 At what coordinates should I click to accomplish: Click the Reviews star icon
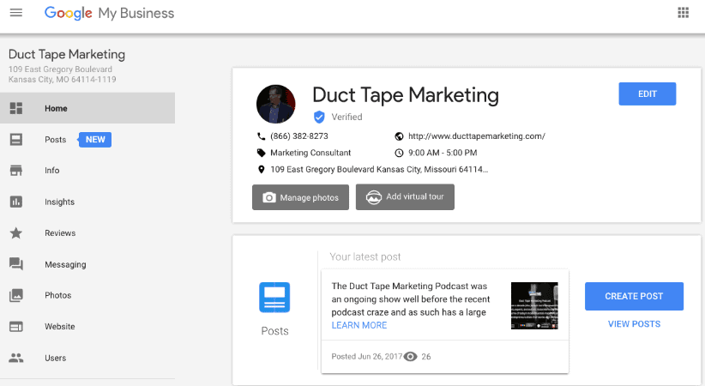tap(15, 233)
